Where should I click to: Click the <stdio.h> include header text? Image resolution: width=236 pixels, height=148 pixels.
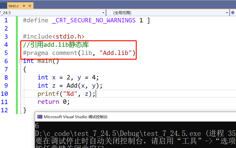[68, 36]
